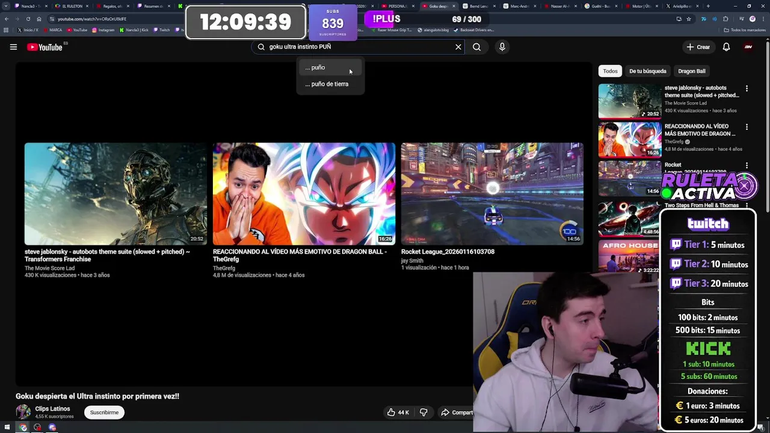Clear the search box with X icon

click(x=458, y=47)
